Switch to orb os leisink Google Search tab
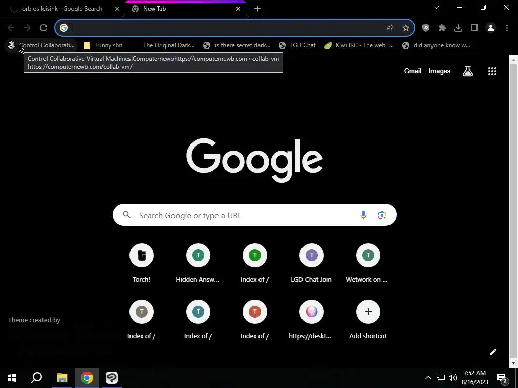The height and width of the screenshot is (388, 518). coord(62,9)
